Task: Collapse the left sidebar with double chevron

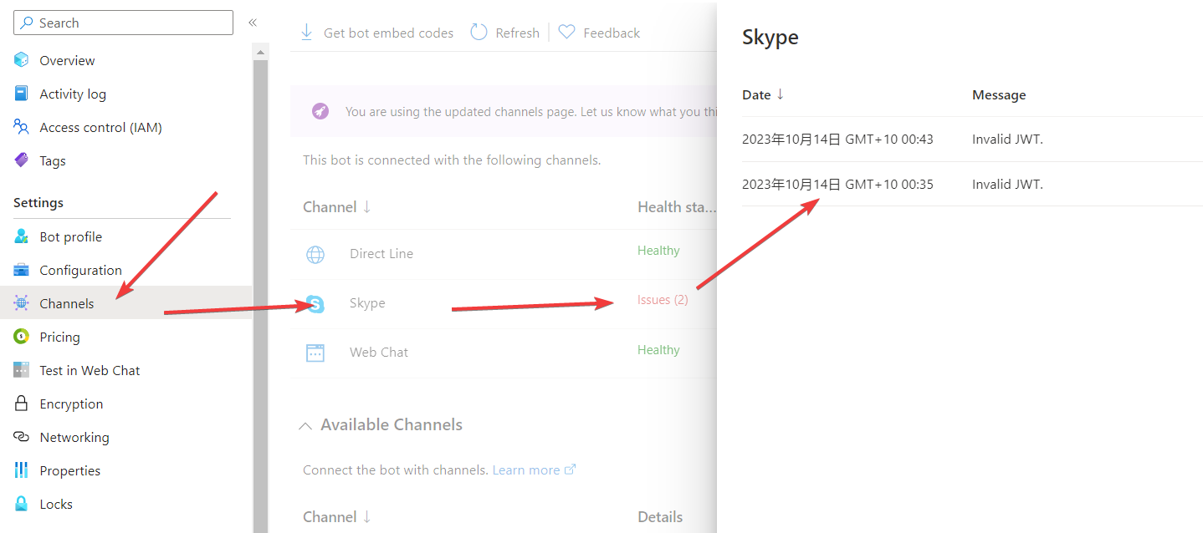Action: [x=253, y=23]
